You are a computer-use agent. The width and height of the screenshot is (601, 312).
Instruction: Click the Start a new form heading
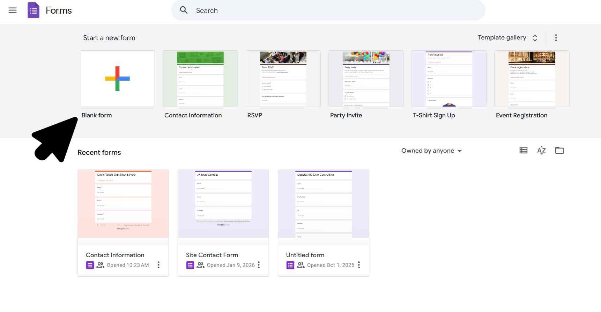[x=109, y=38]
